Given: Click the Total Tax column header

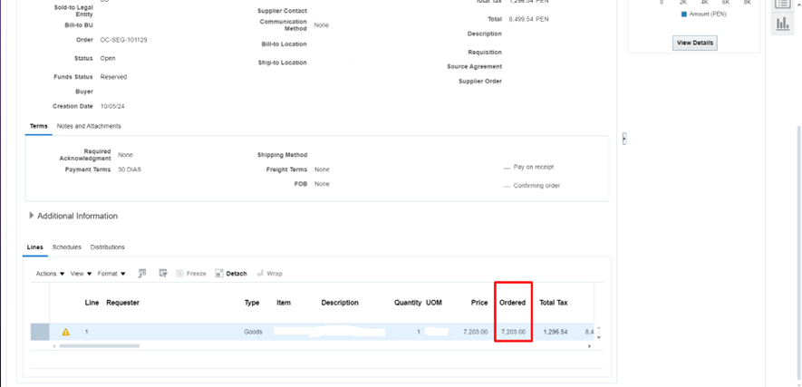Looking at the screenshot, I should point(554,303).
